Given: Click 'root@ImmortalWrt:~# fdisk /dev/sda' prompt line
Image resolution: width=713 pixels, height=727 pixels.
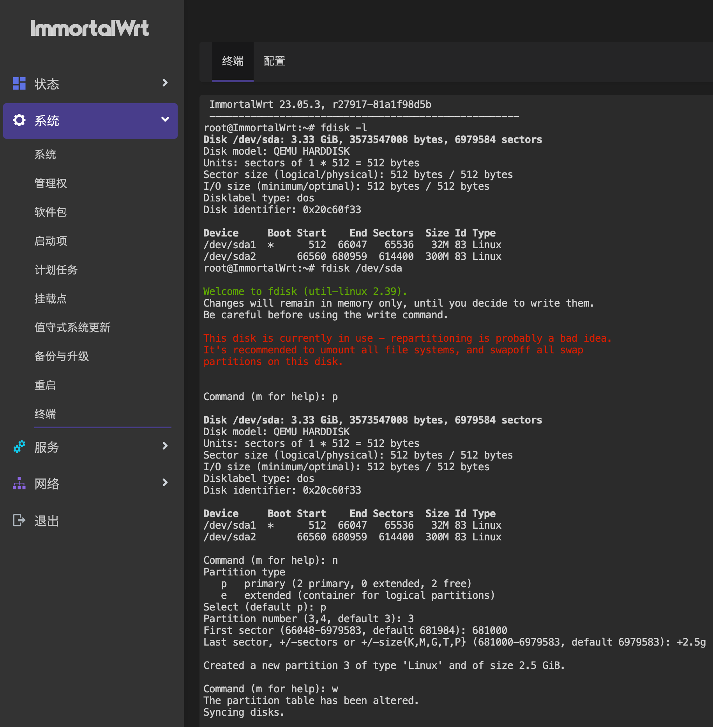Looking at the screenshot, I should pyautogui.click(x=303, y=268).
